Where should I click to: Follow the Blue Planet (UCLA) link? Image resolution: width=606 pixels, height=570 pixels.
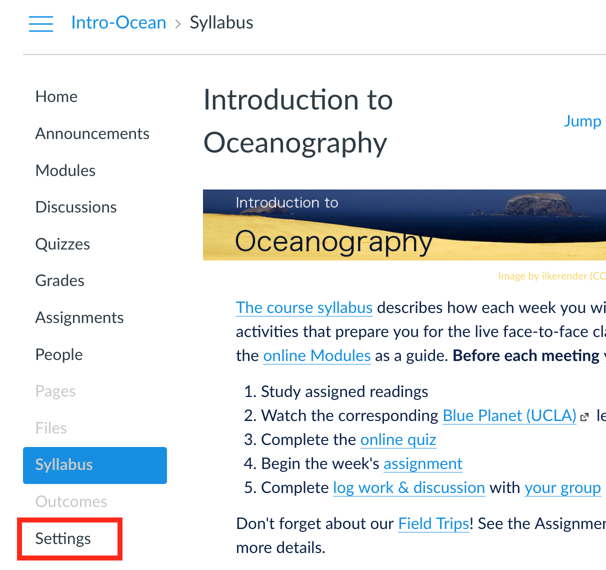pos(509,415)
